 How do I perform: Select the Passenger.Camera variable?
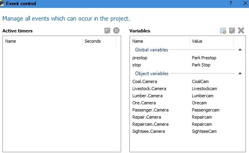[151, 110]
